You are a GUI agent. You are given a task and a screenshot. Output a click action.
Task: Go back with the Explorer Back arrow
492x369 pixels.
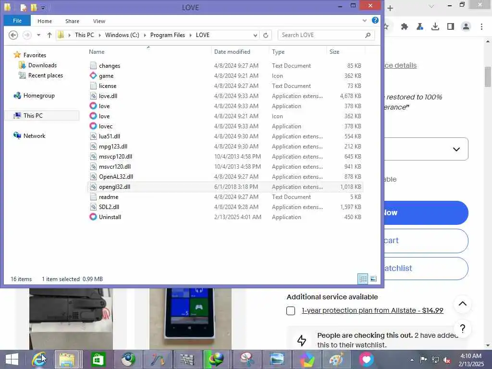tap(13, 35)
